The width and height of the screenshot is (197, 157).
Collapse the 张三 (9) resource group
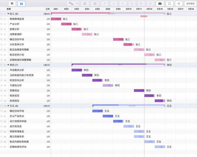tap(8, 14)
